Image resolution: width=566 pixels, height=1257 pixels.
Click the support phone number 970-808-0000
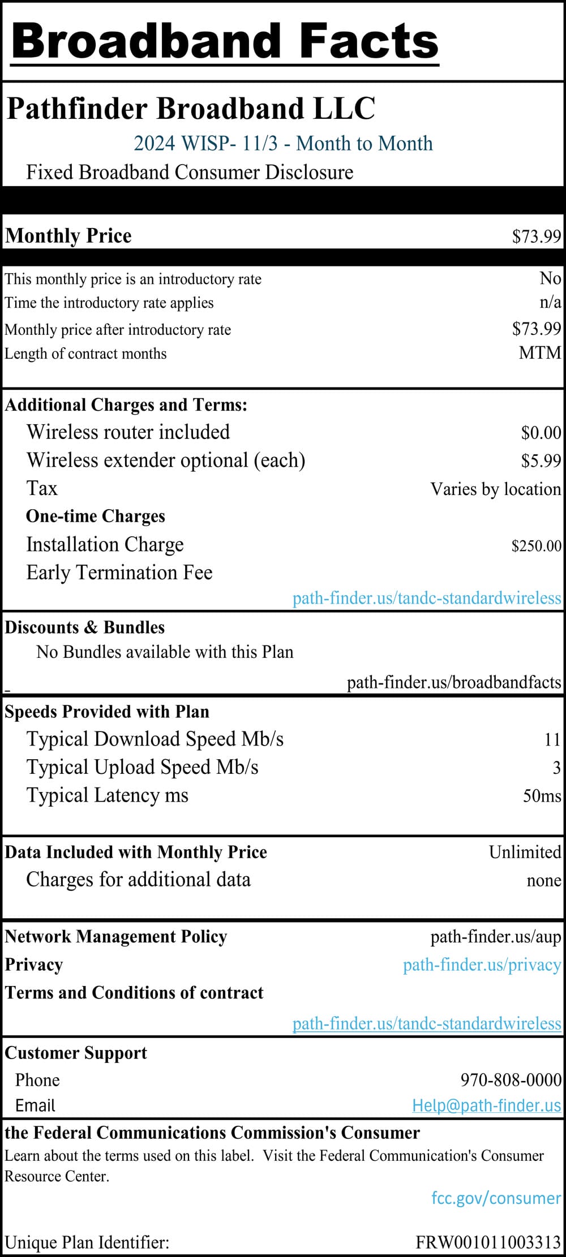click(x=511, y=1079)
